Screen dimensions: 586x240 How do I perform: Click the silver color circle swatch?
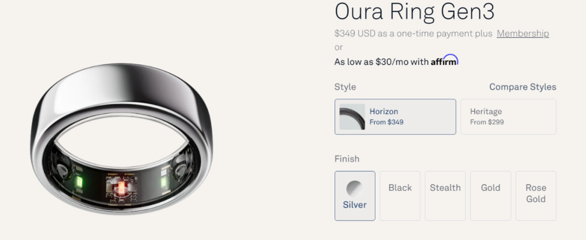coord(354,188)
